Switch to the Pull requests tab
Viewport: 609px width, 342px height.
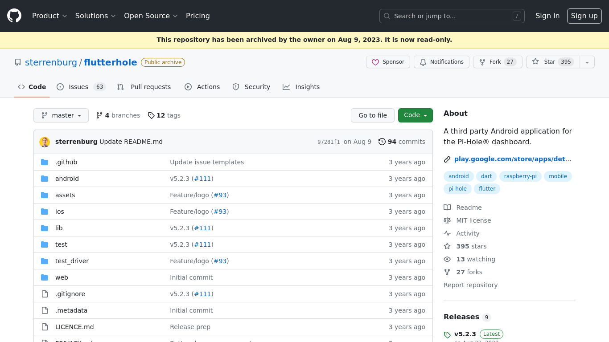coord(144,87)
